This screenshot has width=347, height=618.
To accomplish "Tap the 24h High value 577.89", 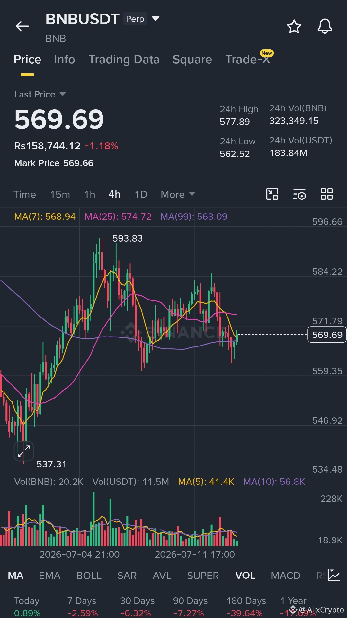I will (235, 122).
